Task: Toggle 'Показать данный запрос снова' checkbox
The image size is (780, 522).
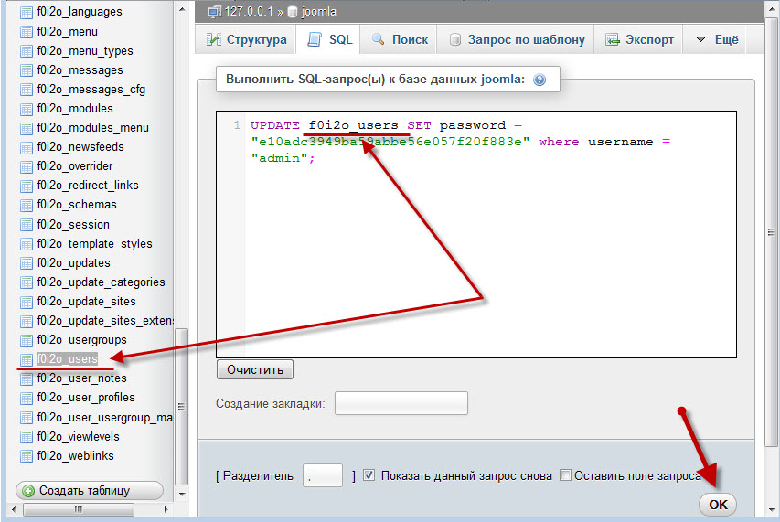Action: tap(369, 475)
